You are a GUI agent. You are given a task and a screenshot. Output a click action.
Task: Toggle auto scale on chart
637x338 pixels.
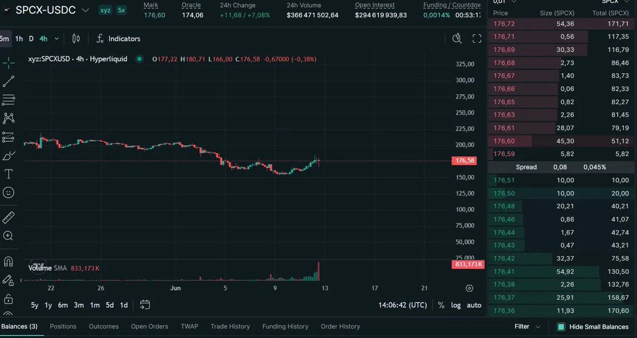coord(474,305)
